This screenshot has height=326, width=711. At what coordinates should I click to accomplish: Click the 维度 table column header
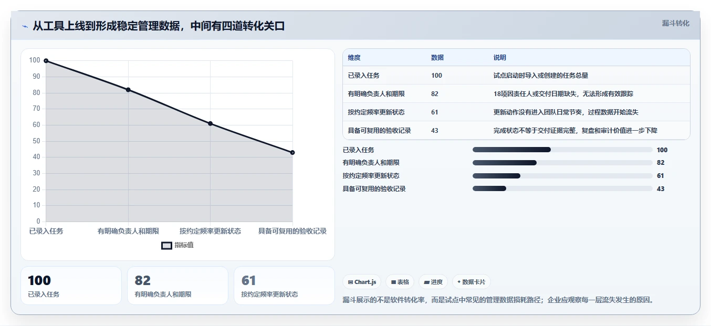354,58
